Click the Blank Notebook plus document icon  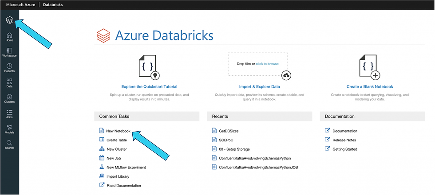click(369, 67)
